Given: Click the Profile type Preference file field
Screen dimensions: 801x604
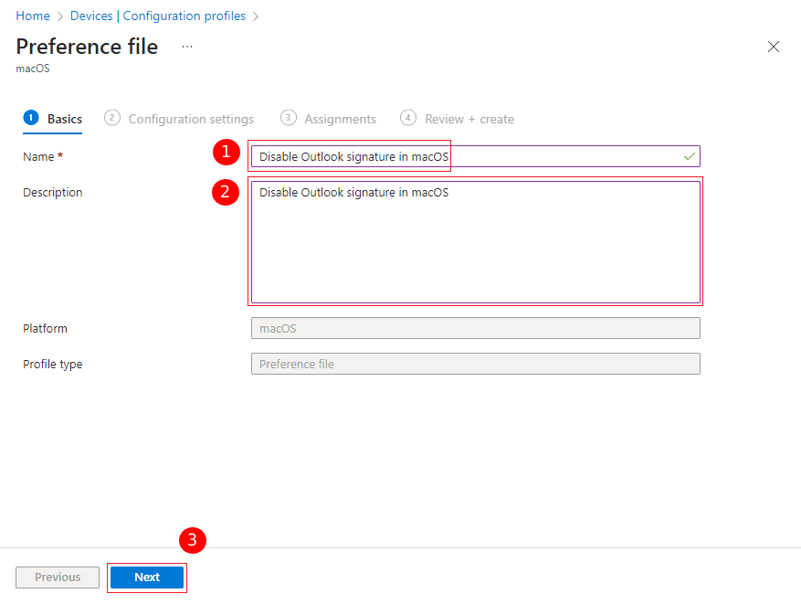Looking at the screenshot, I should tap(475, 364).
